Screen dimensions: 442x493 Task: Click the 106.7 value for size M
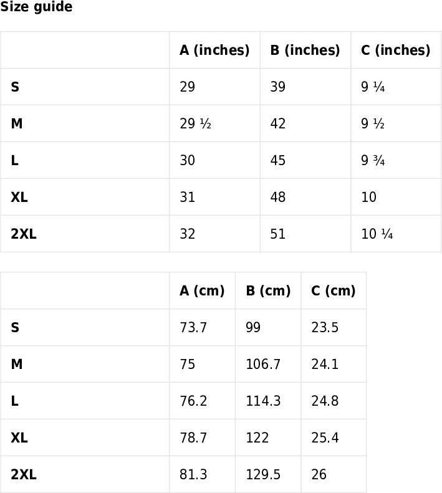coord(263,365)
